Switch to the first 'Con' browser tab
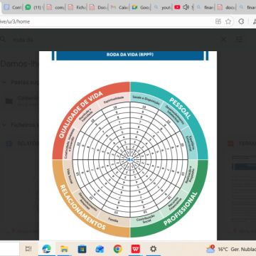256x256 pixels. click(12, 7)
